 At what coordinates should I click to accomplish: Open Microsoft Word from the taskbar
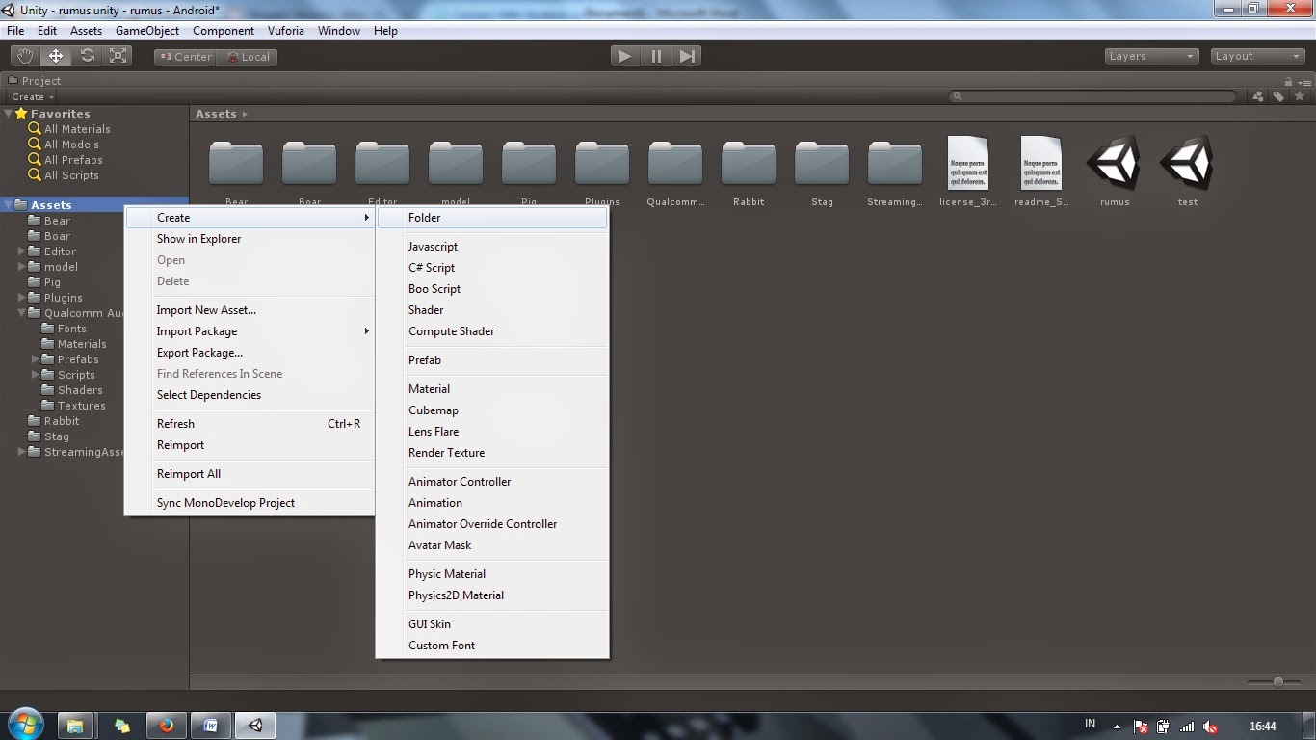coord(210,725)
